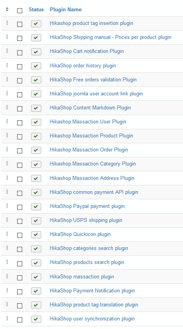Toggle status of Hikashop Massaction Product Plugin
Viewport: 183px width, 329px height.
[x=36, y=136]
